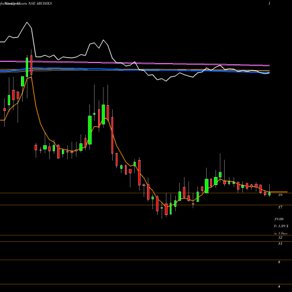Click the tallest green candle near the first peak
The image size is (292, 292).
(x=27, y=67)
